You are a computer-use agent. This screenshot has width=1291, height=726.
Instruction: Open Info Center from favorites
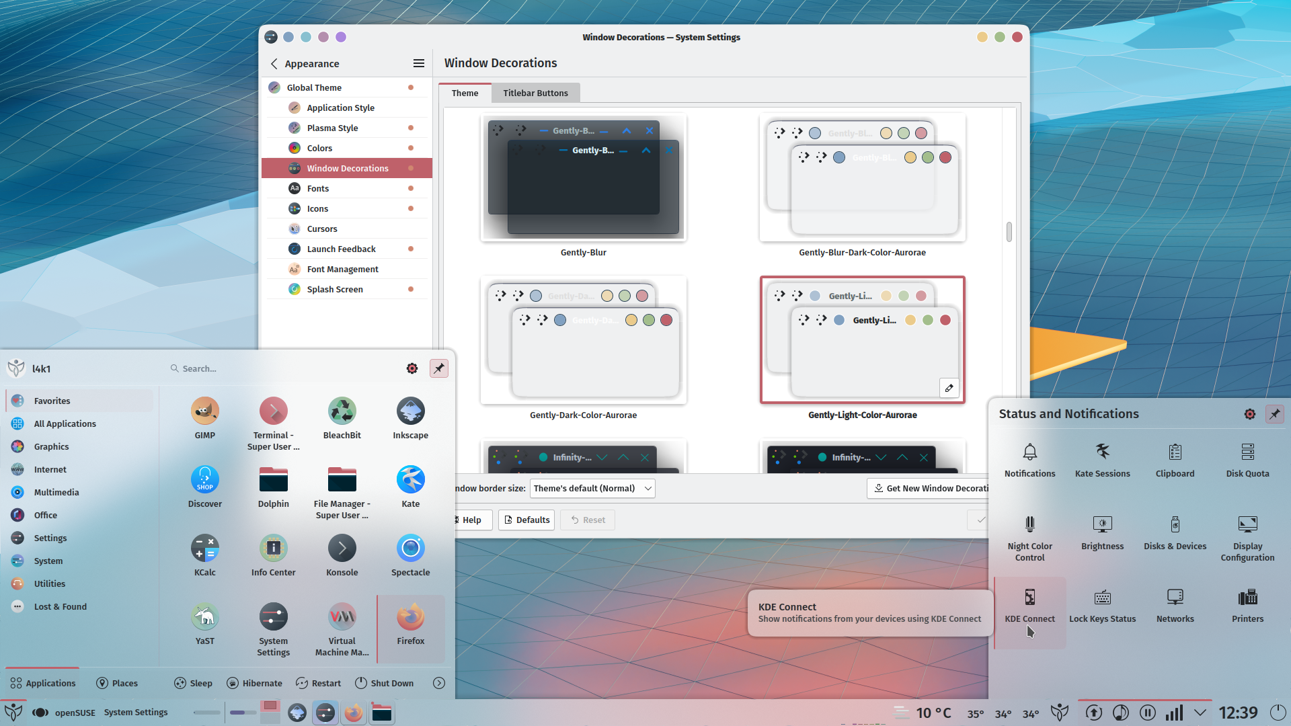(273, 555)
